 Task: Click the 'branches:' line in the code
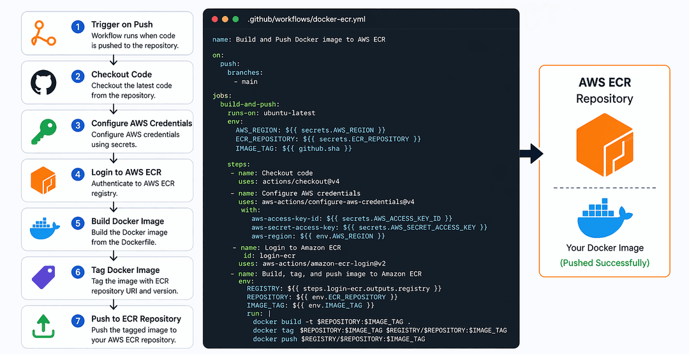click(245, 73)
